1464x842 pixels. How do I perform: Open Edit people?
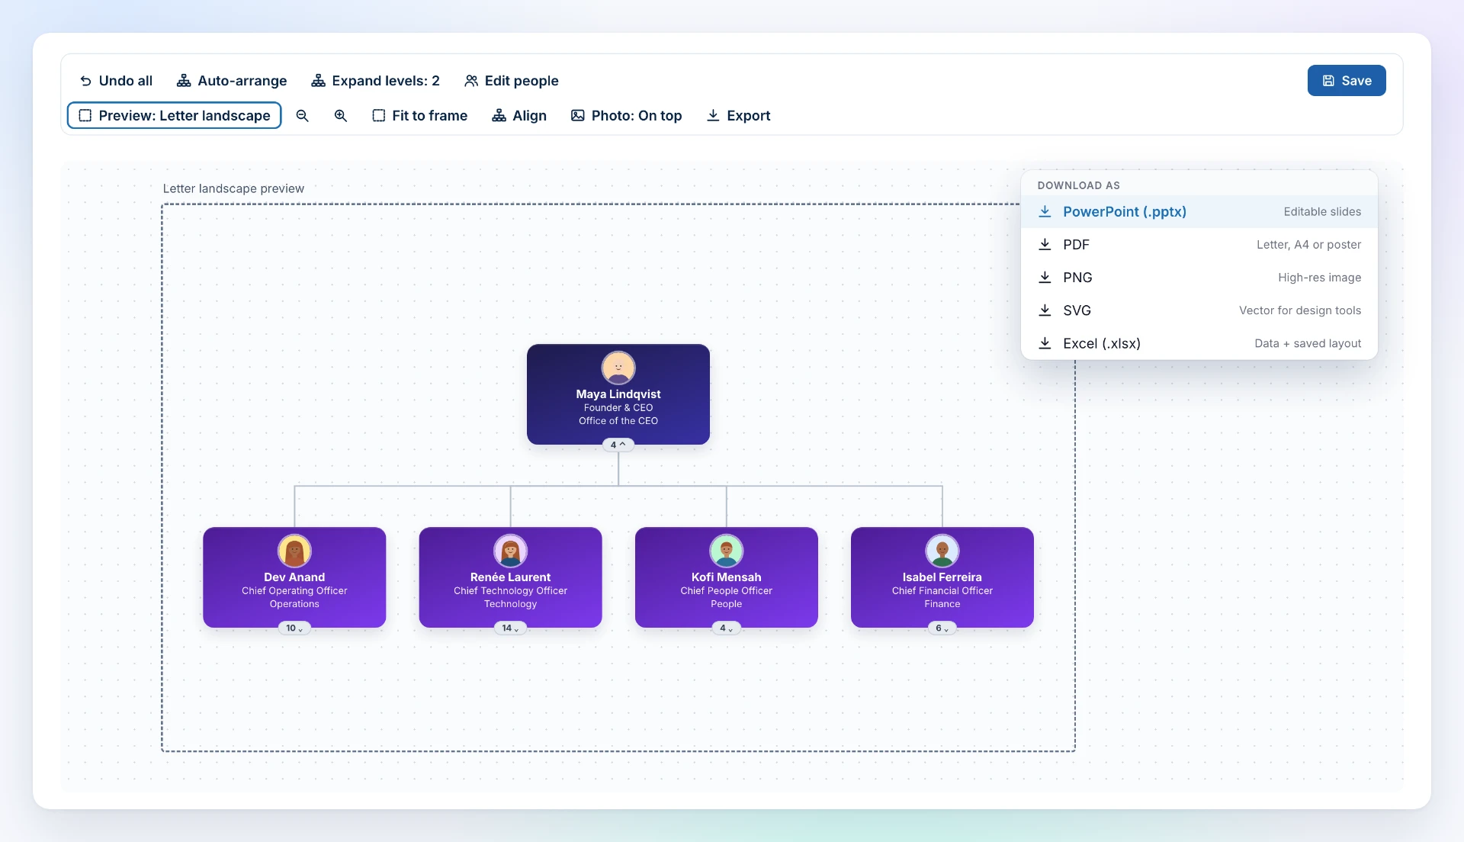(512, 81)
